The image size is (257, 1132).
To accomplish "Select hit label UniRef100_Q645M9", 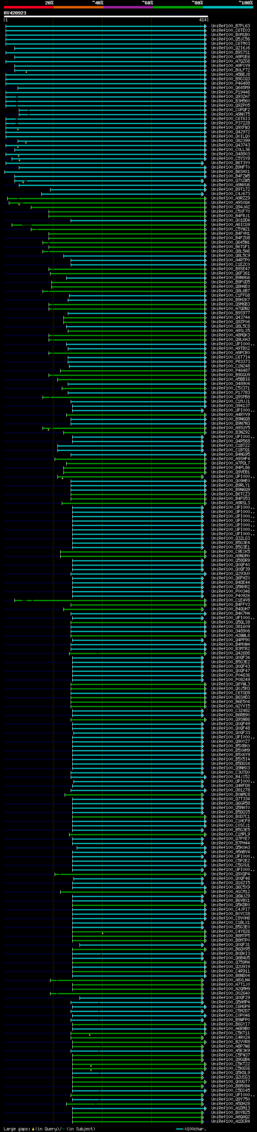I will 230,88.
